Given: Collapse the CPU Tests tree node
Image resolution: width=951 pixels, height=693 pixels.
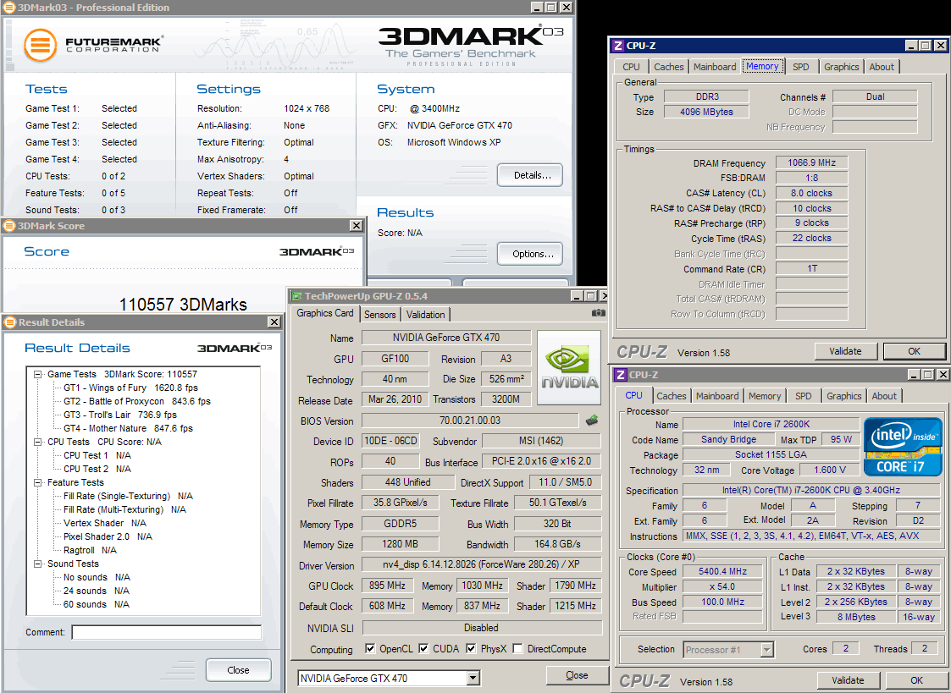Looking at the screenshot, I should 37,443.
